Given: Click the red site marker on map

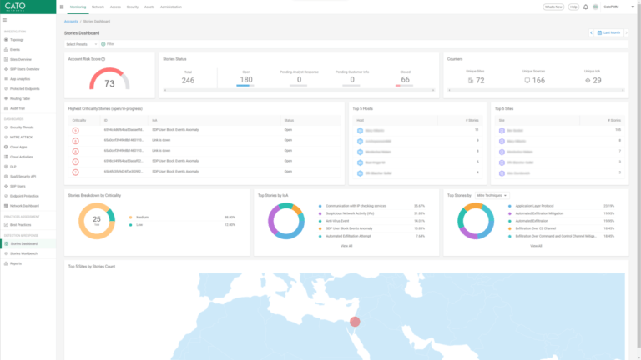Looking at the screenshot, I should click(x=355, y=322).
